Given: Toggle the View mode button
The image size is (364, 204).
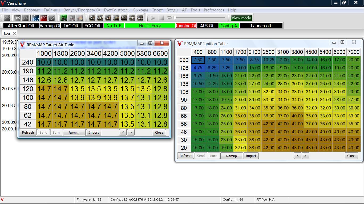Looking at the screenshot, I should point(241,18).
